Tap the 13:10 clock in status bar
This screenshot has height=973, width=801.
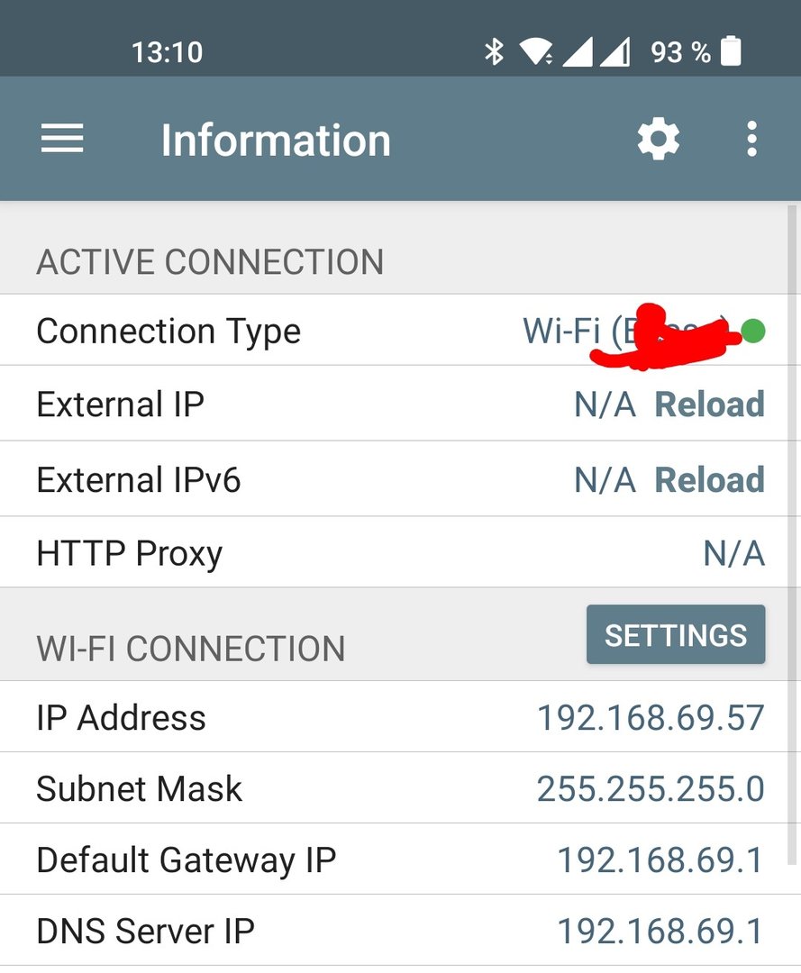[167, 52]
